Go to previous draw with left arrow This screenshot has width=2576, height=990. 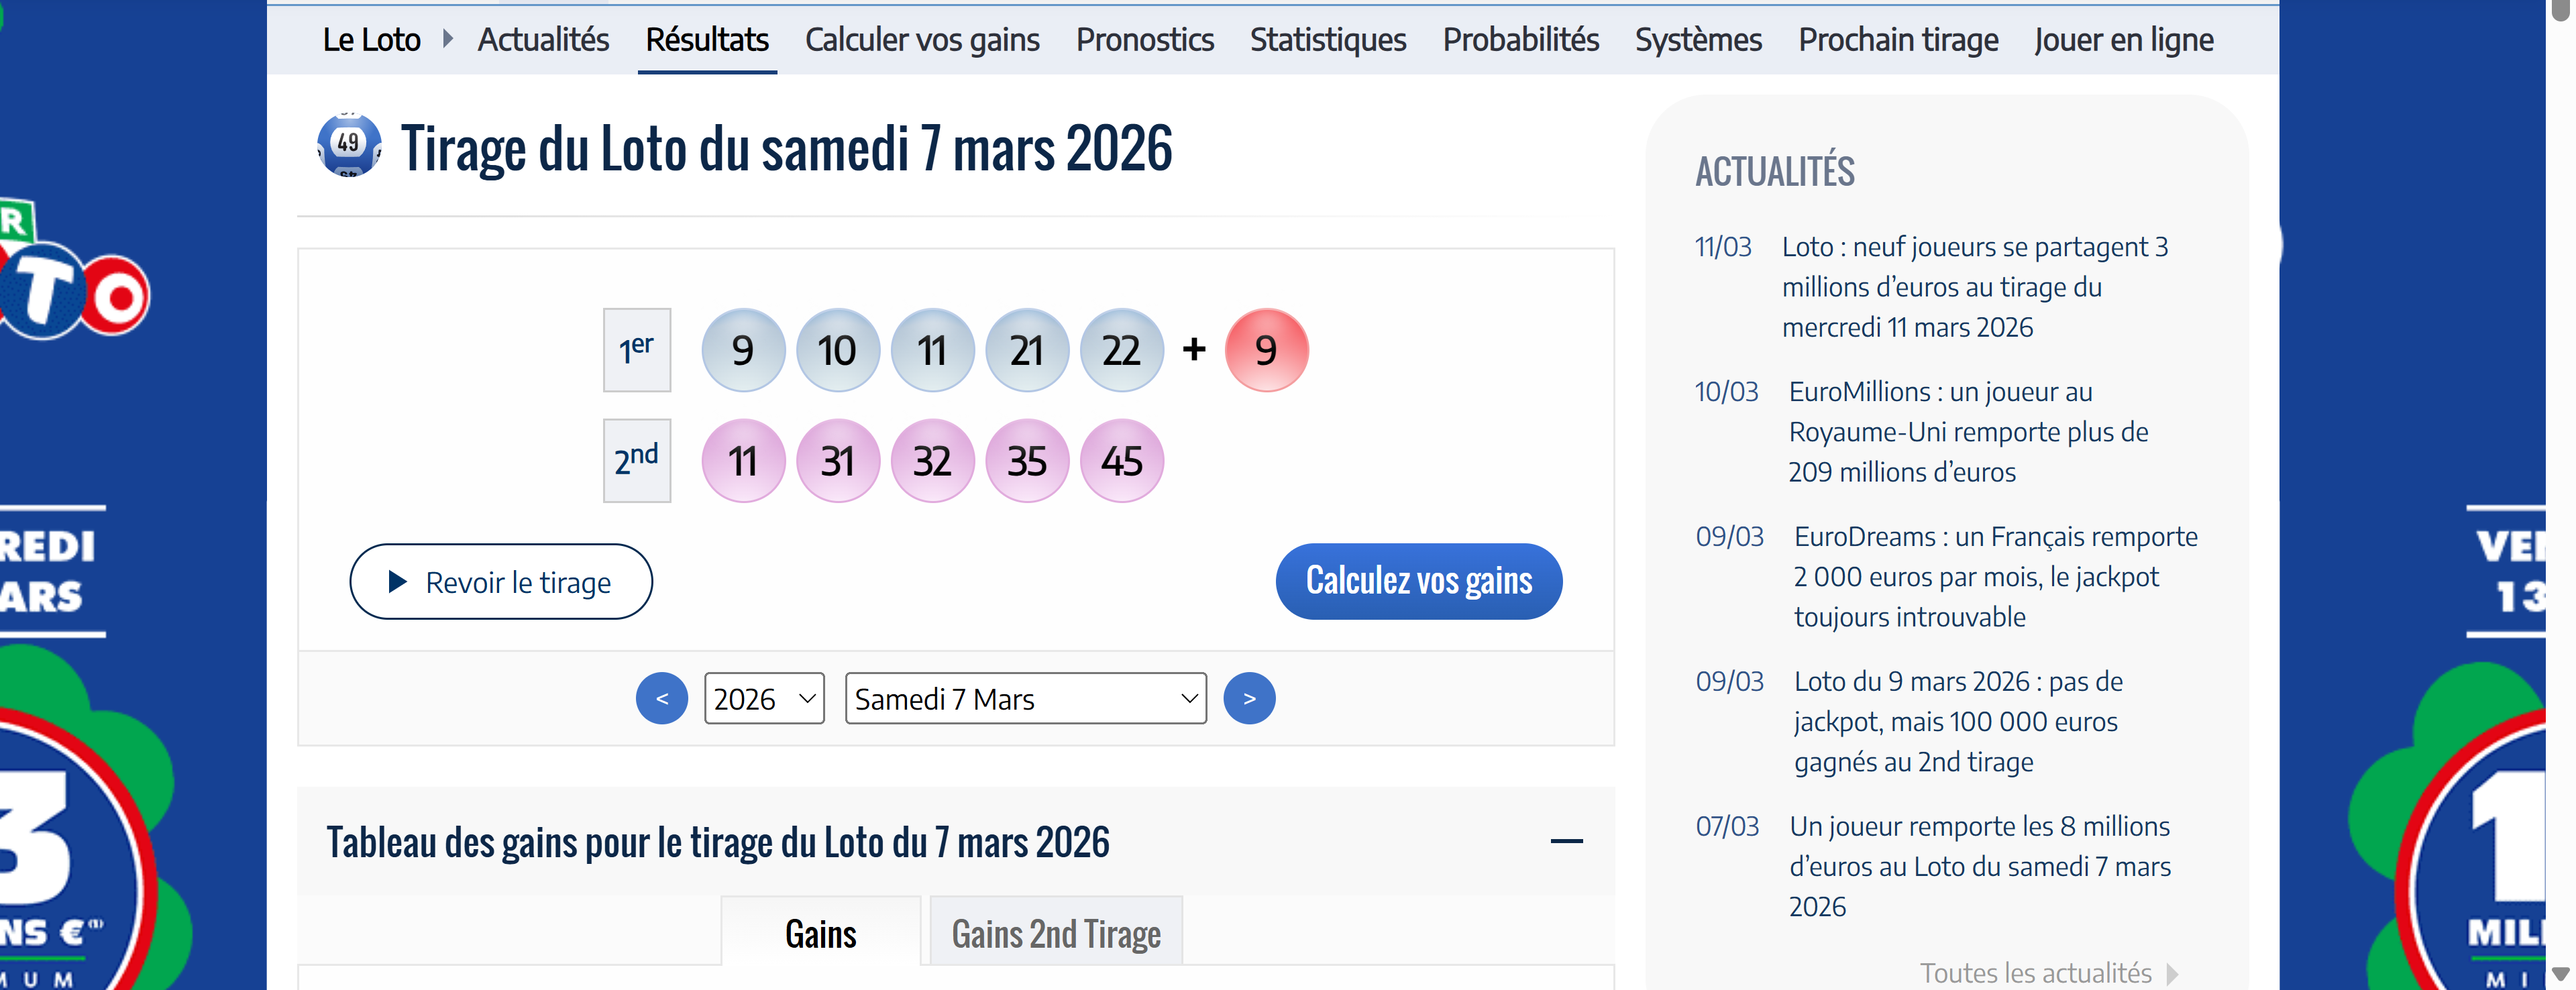661,698
